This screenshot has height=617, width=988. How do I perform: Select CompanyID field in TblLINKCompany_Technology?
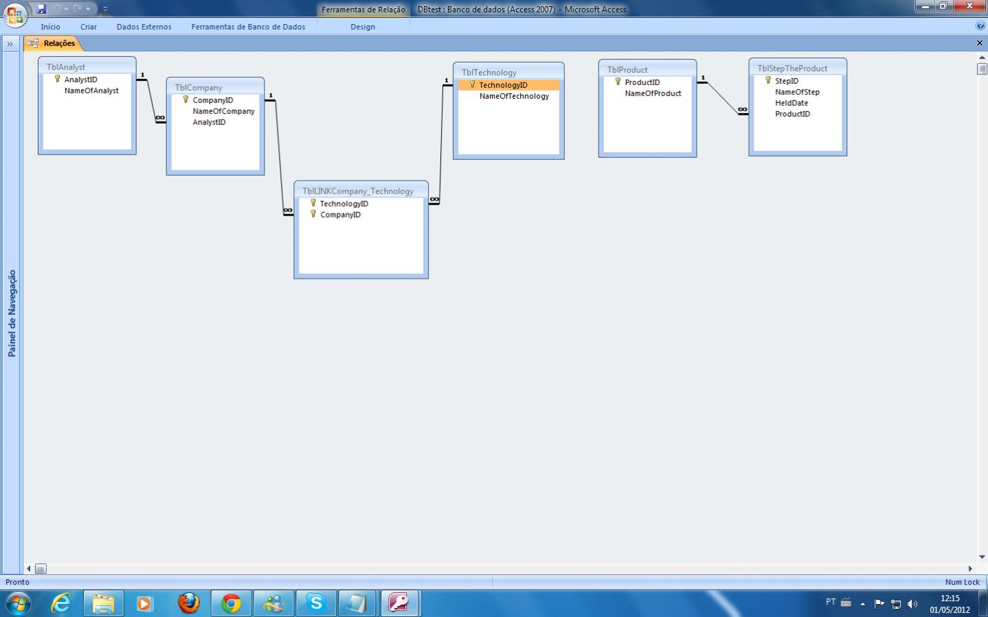pyautogui.click(x=340, y=215)
